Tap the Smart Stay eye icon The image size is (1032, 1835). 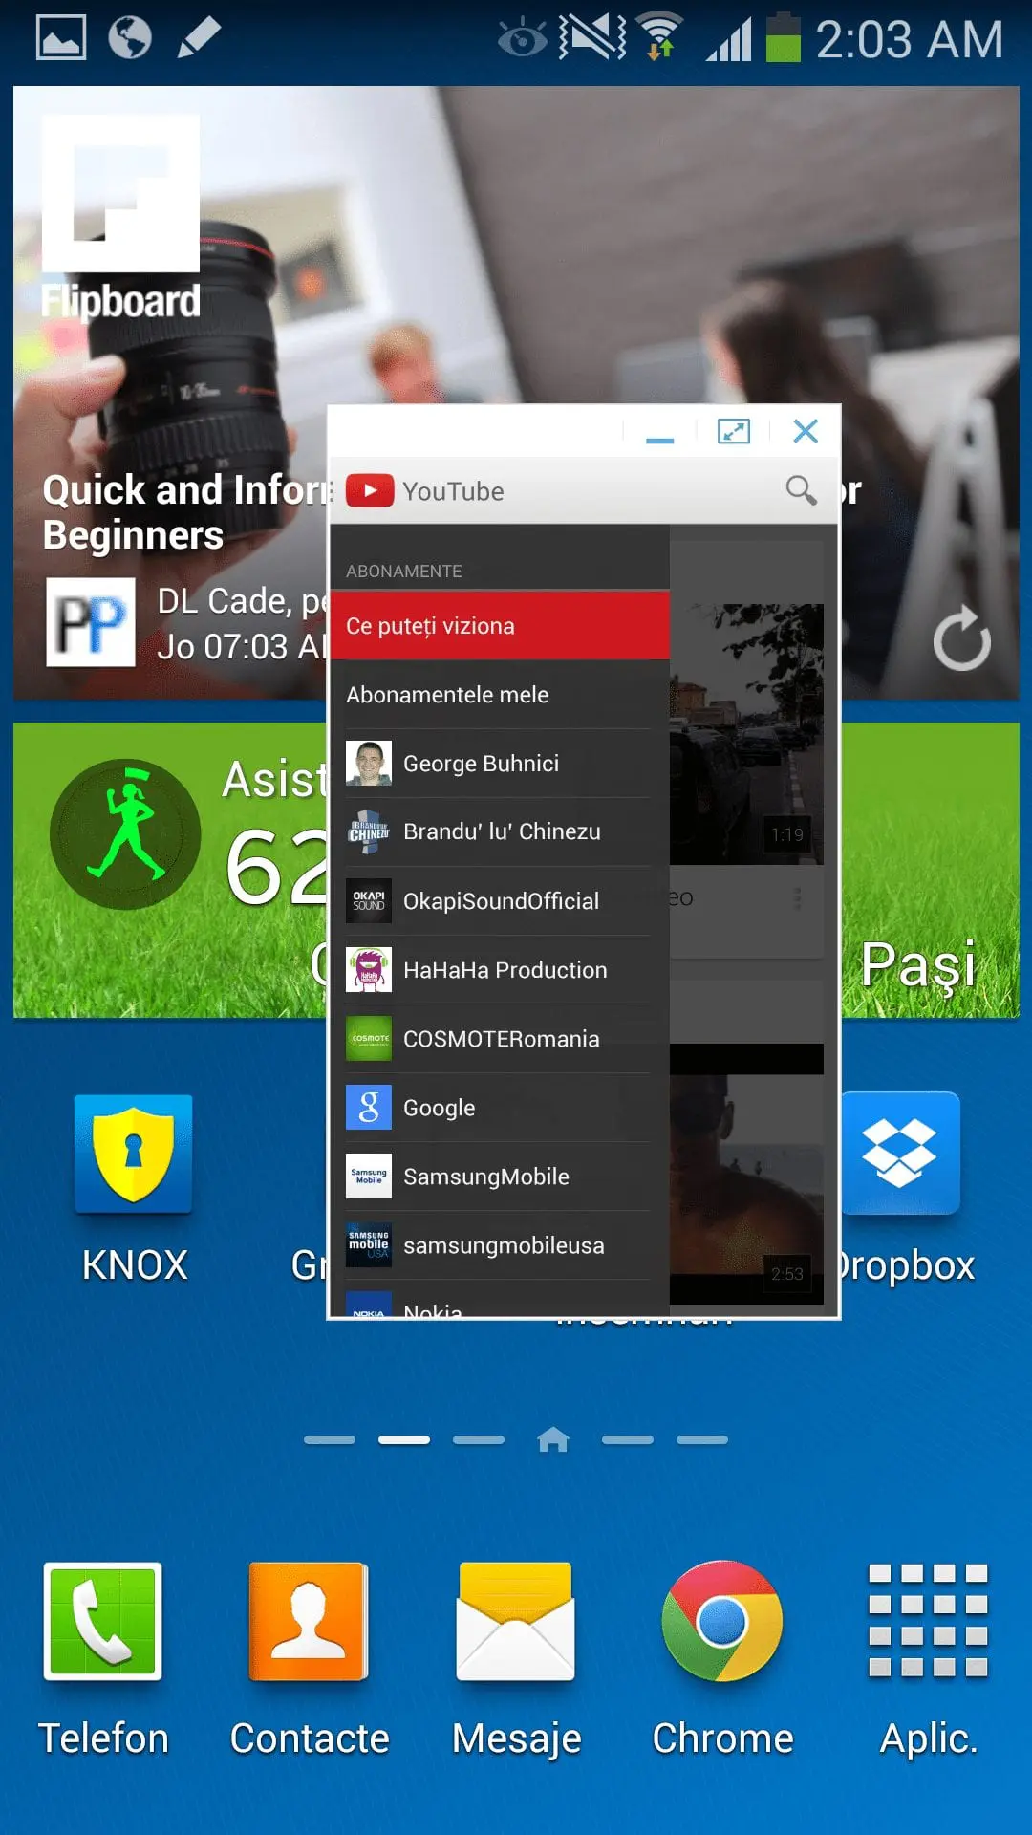point(522,38)
